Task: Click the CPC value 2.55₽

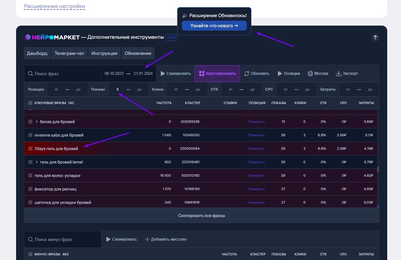Action: tap(342, 135)
